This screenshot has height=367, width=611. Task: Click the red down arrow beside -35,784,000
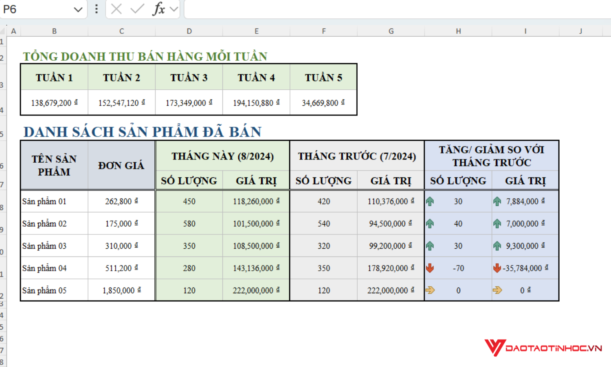[x=497, y=268]
